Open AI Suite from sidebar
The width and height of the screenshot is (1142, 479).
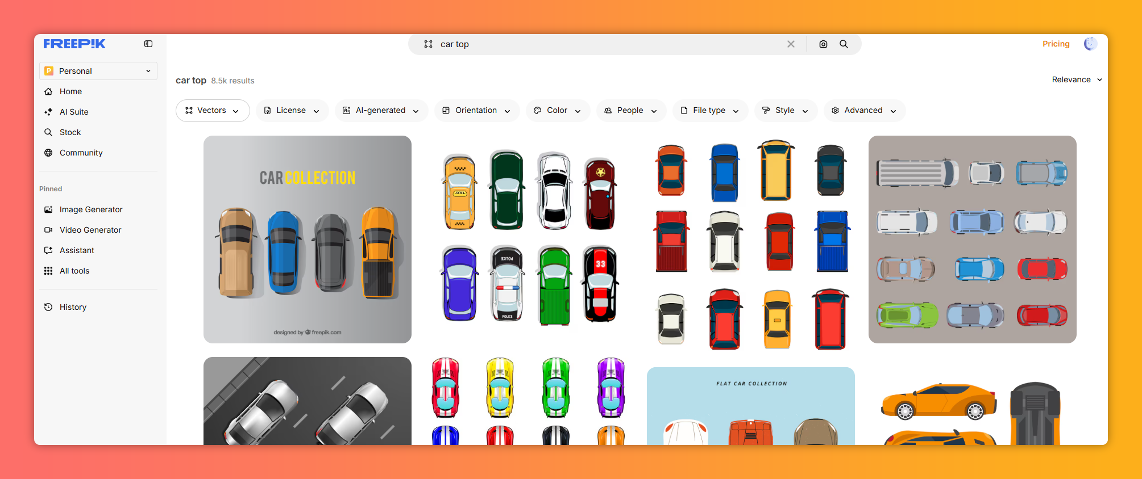[x=74, y=112]
